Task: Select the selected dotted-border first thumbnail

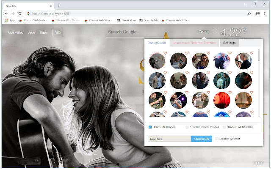Action: tap(157, 61)
